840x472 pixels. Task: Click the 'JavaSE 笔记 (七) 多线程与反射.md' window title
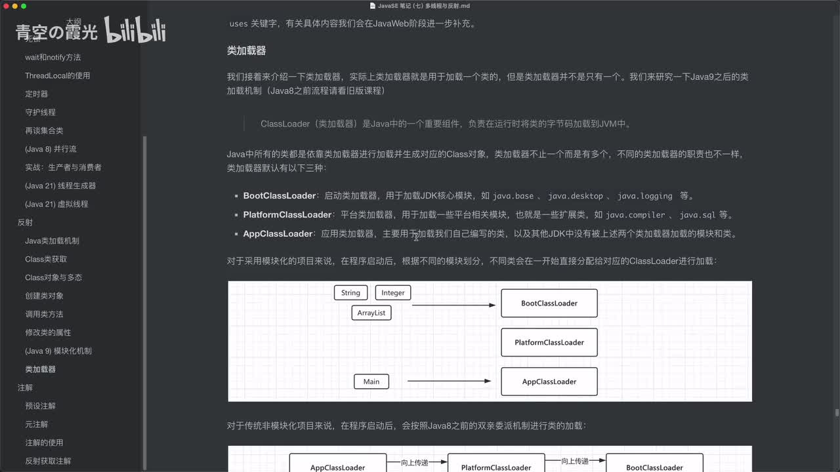coord(424,6)
